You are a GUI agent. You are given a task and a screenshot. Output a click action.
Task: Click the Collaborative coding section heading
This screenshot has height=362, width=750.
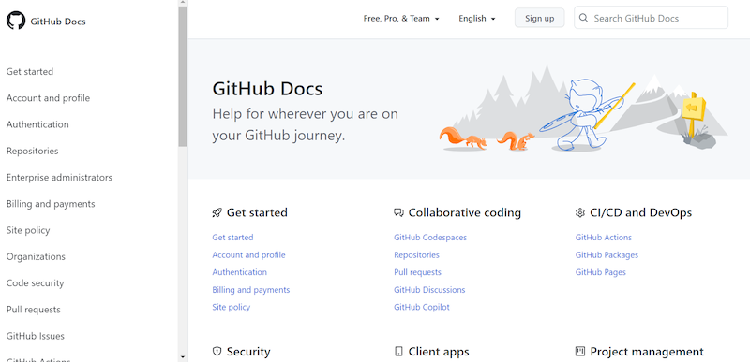(x=464, y=212)
